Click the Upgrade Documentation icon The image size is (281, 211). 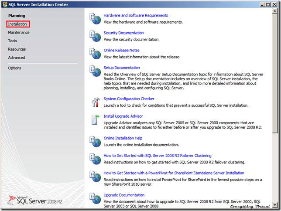coord(95,198)
